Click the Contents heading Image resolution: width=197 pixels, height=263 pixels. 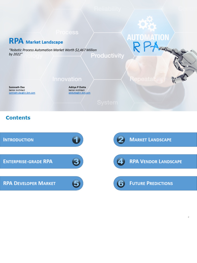click(18, 118)
